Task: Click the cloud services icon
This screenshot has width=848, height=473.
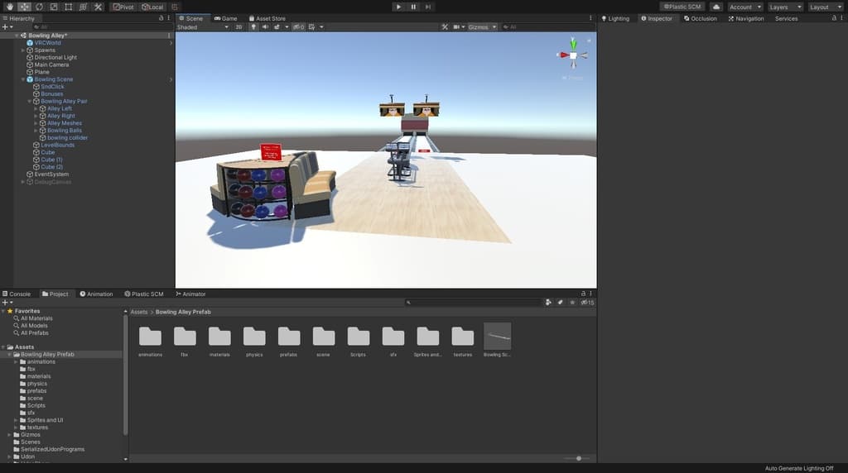Action: 715,7
